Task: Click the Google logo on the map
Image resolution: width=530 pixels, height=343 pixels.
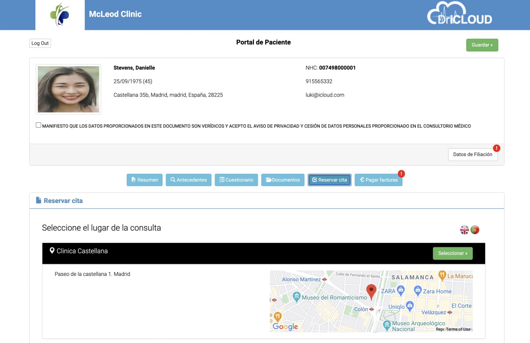Action: tap(285, 327)
